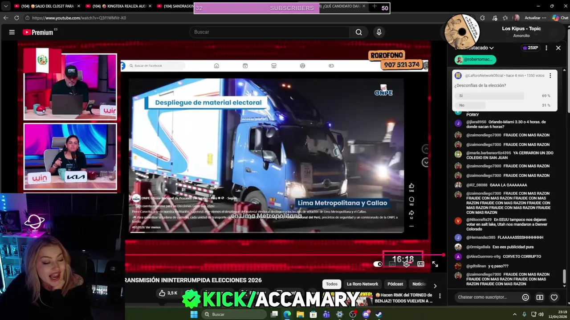
Task: Switch to theater mode view
Action: (420, 264)
